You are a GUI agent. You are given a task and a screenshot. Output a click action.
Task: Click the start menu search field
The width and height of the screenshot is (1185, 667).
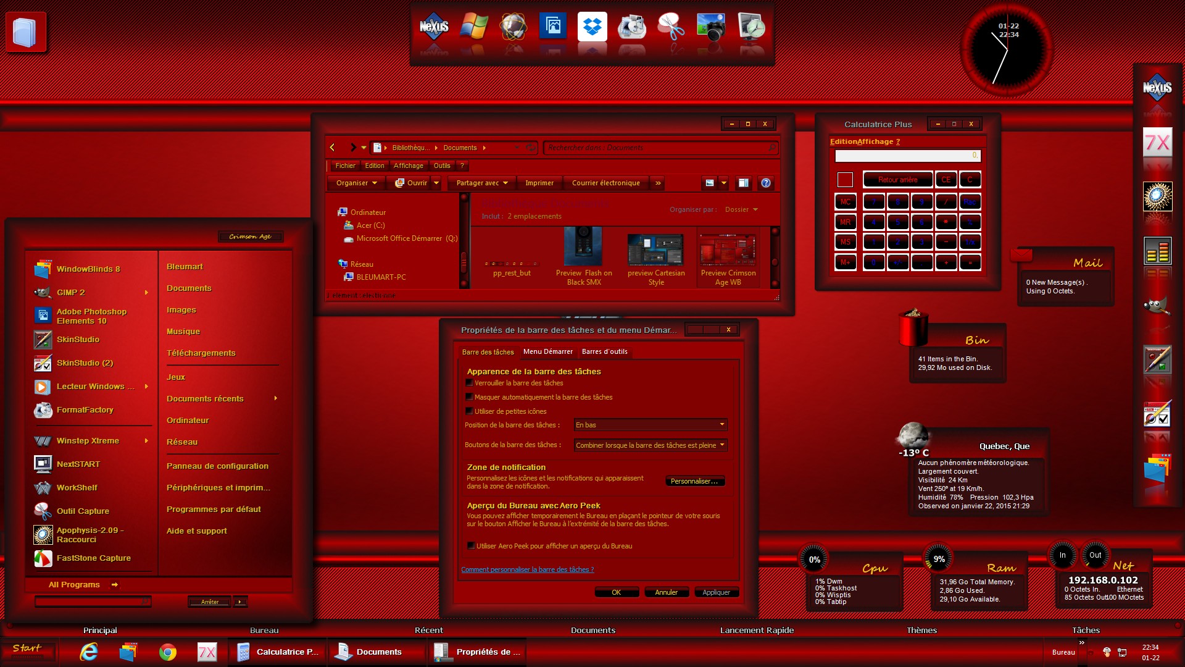tap(93, 602)
